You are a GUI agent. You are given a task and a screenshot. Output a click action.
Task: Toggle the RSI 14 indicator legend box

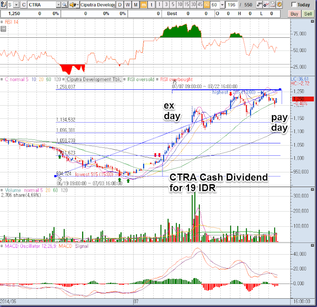pyautogui.click(x=2, y=22)
